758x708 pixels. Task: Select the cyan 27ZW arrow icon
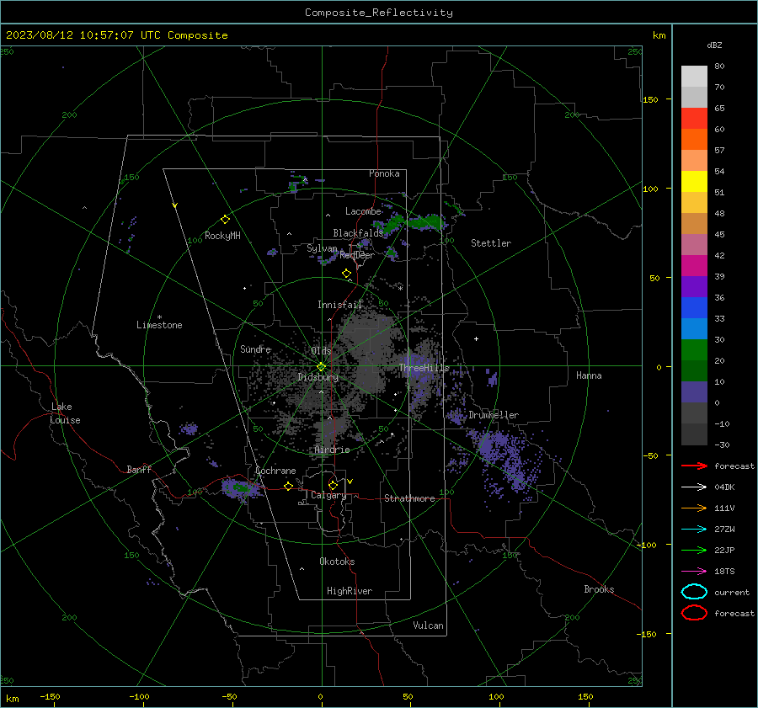tap(694, 530)
